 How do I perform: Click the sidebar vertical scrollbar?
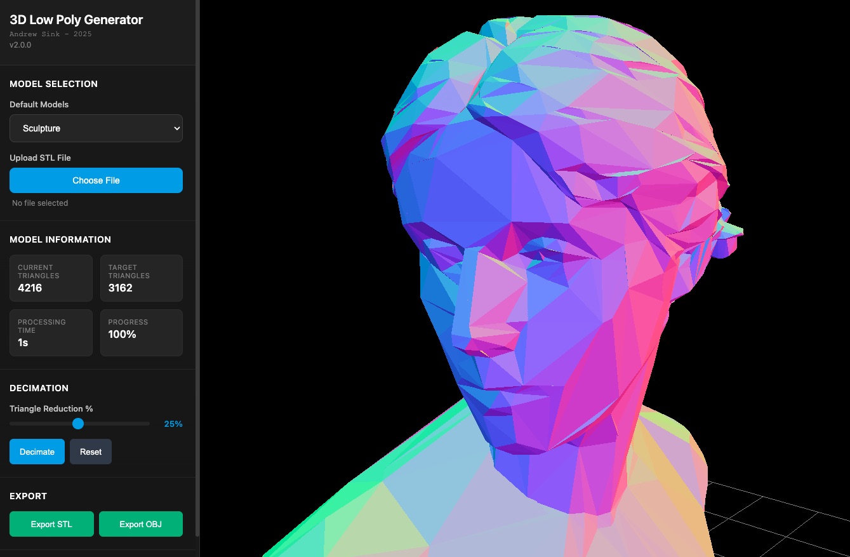(x=197, y=254)
